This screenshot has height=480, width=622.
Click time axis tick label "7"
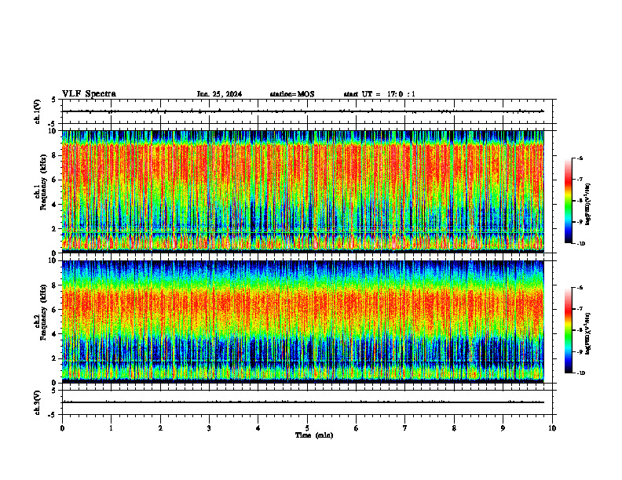click(405, 428)
